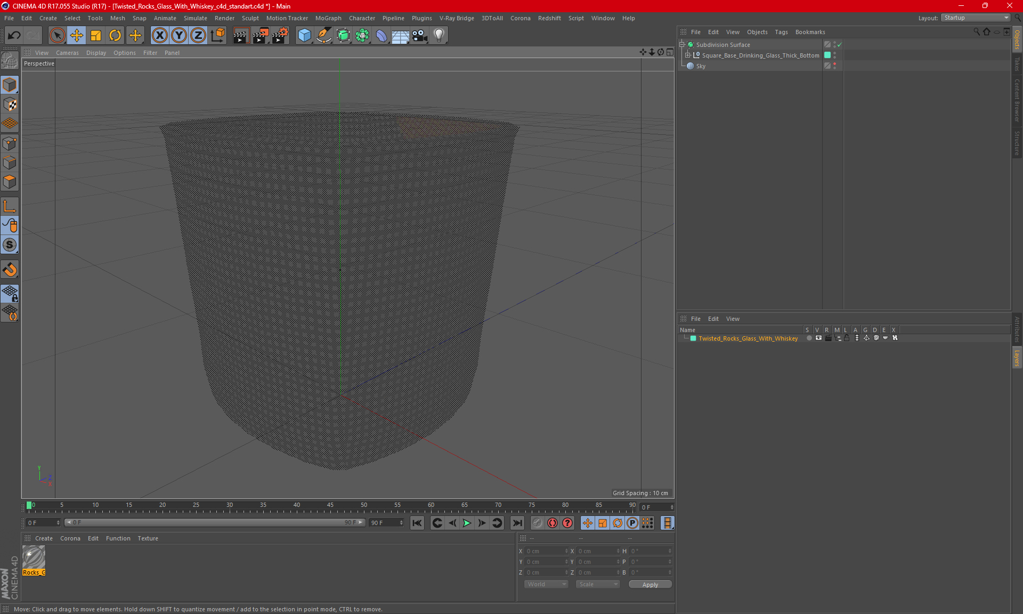Select the Sky object
This screenshot has width=1023, height=614.
pyautogui.click(x=701, y=66)
